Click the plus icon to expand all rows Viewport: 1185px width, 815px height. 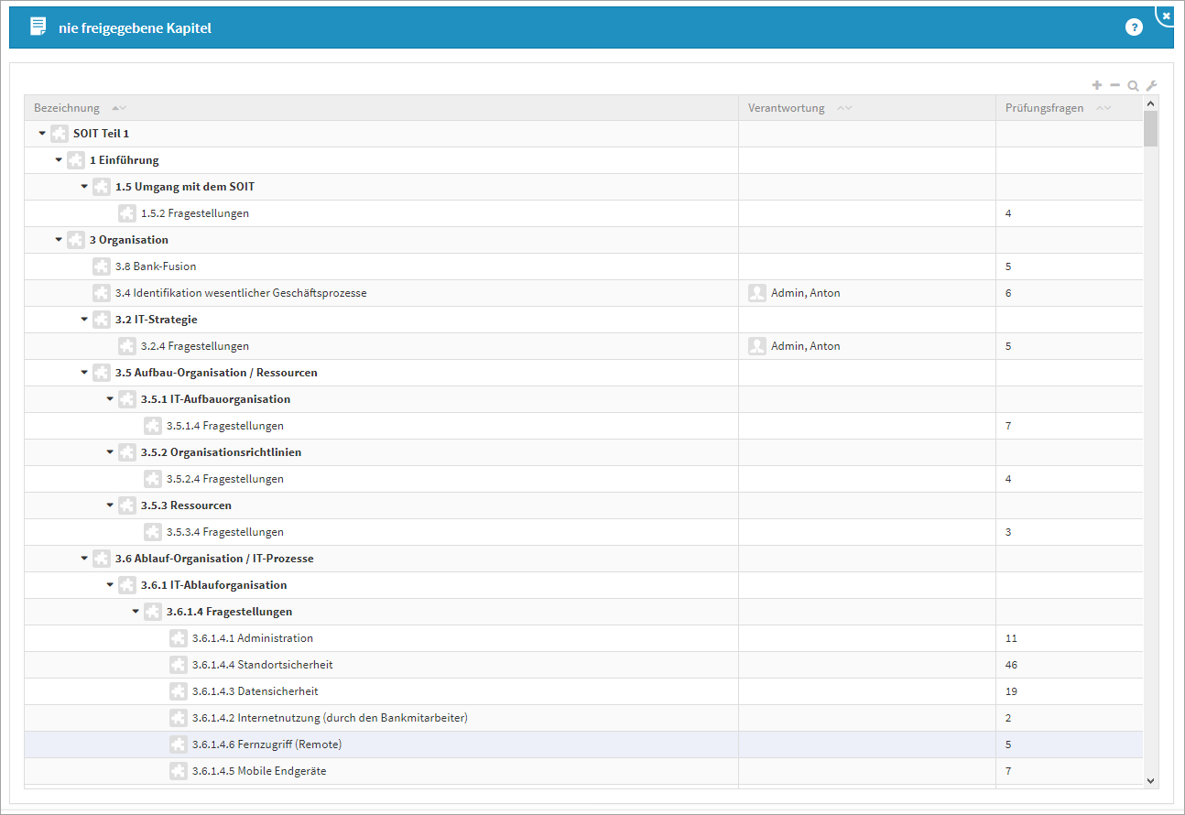[x=1097, y=85]
